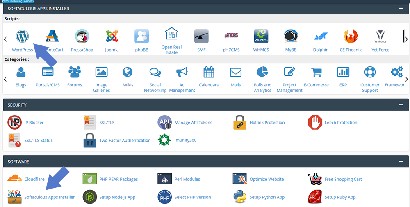Screen dimensions: 410x207
Task: Open Setup Node.js App
Action: click(x=117, y=197)
